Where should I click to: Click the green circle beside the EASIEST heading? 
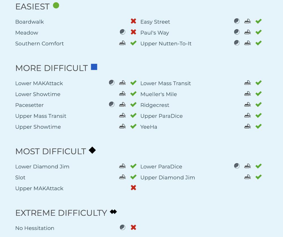click(x=56, y=5)
